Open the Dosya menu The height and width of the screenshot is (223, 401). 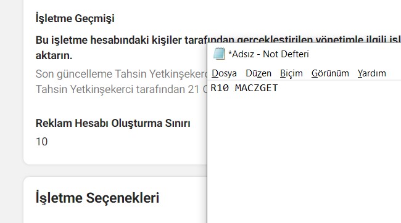(x=224, y=73)
